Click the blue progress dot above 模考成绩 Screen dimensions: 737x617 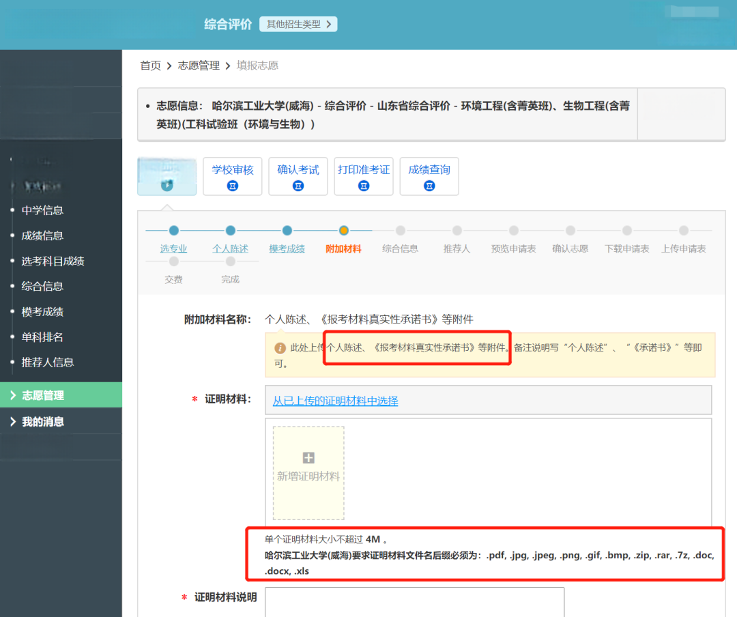pyautogui.click(x=287, y=231)
